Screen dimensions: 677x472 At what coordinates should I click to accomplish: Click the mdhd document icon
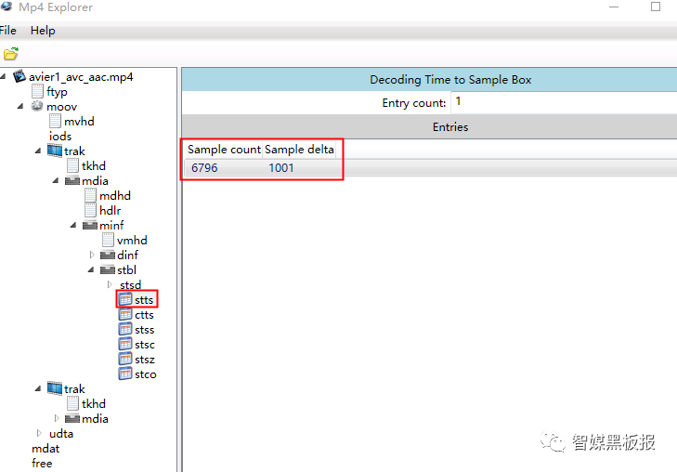pyautogui.click(x=90, y=195)
